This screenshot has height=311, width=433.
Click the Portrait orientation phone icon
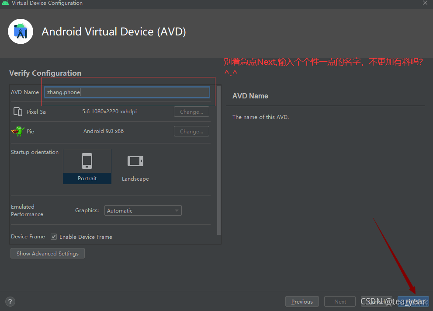pos(87,161)
